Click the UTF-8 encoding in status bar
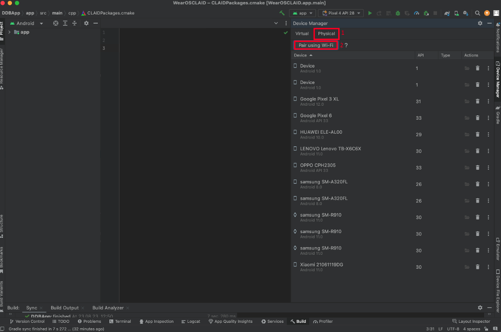 point(453,329)
